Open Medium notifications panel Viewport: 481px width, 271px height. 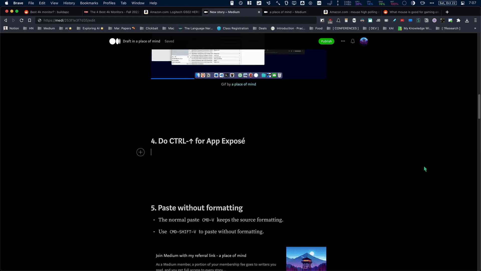click(352, 41)
